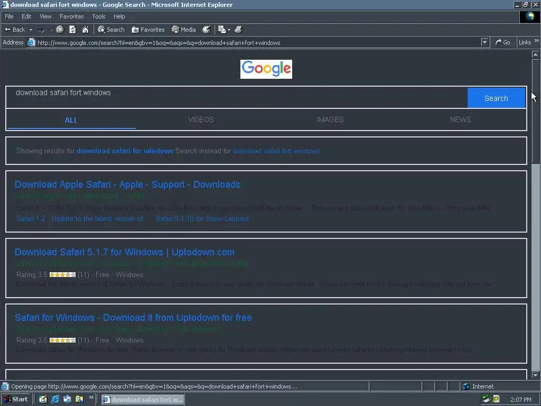
Task: Click first Quick Launch icon beside Start
Action: 43,400
